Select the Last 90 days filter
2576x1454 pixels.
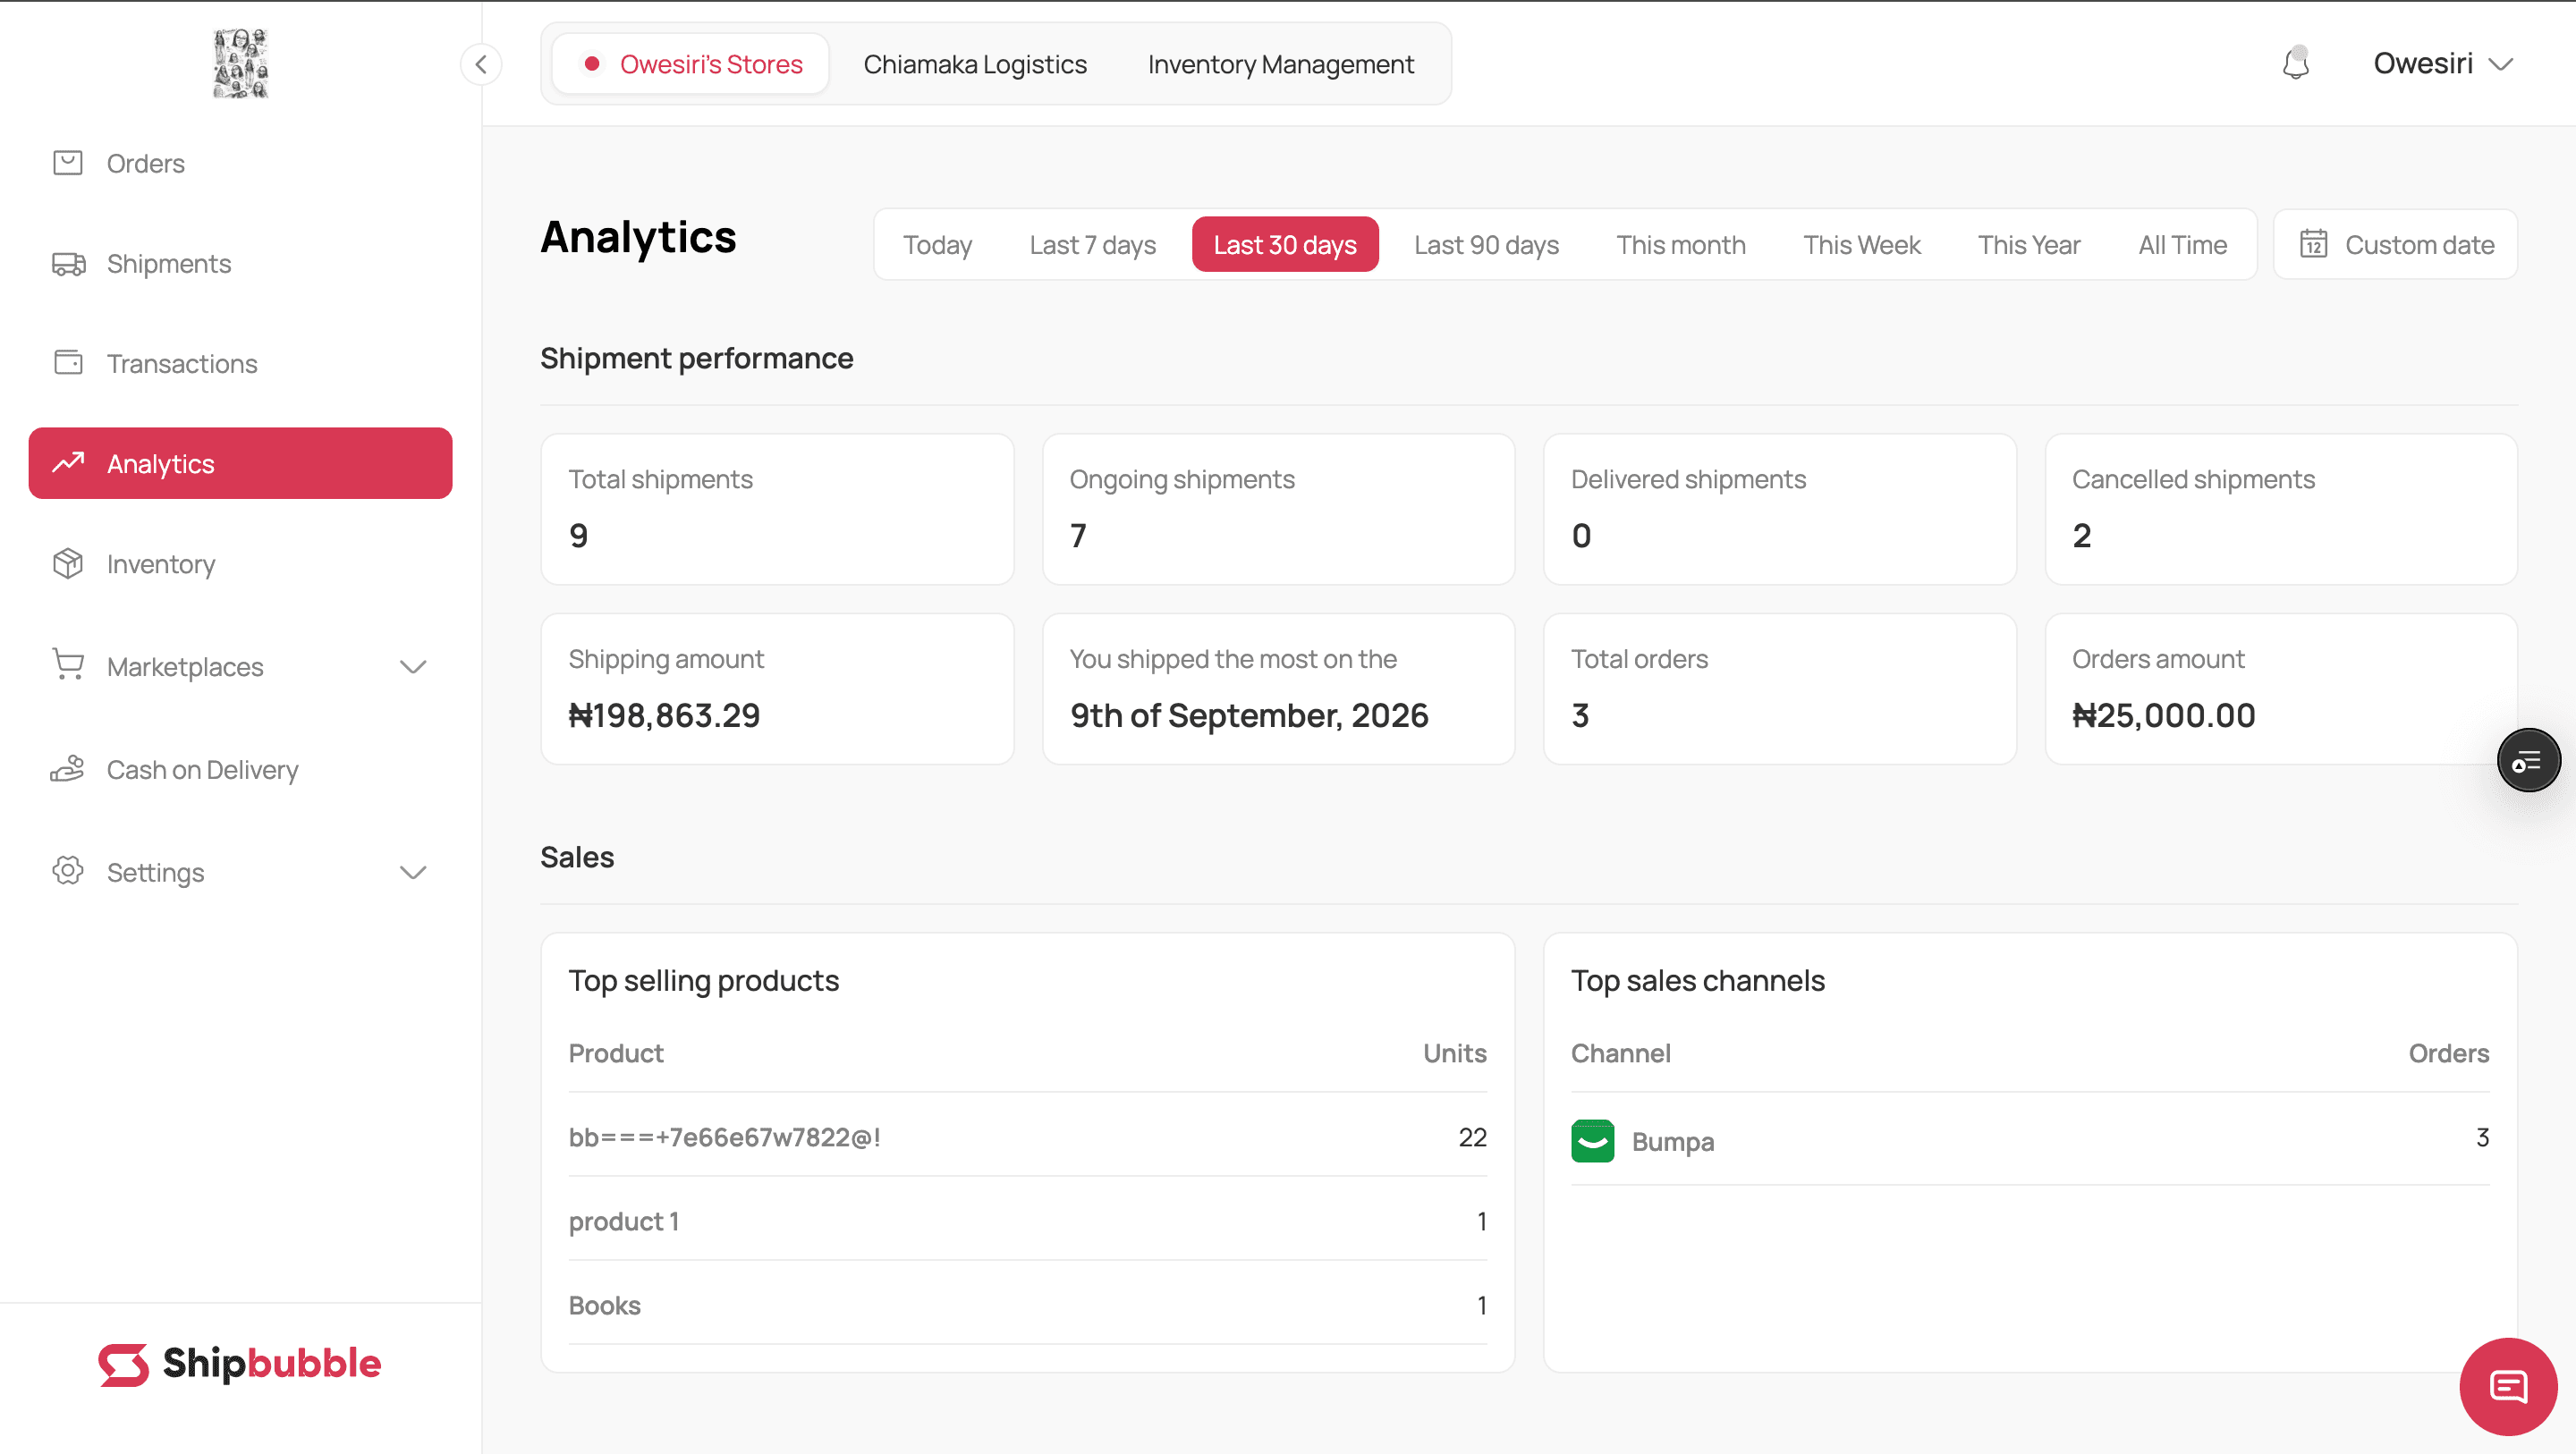click(1486, 245)
